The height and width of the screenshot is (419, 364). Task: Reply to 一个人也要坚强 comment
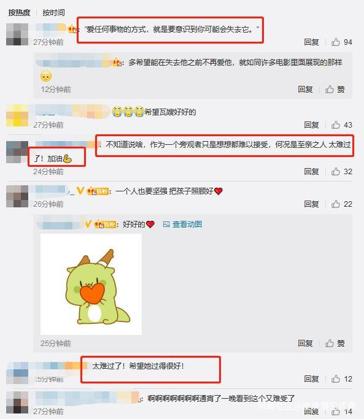[x=311, y=204]
